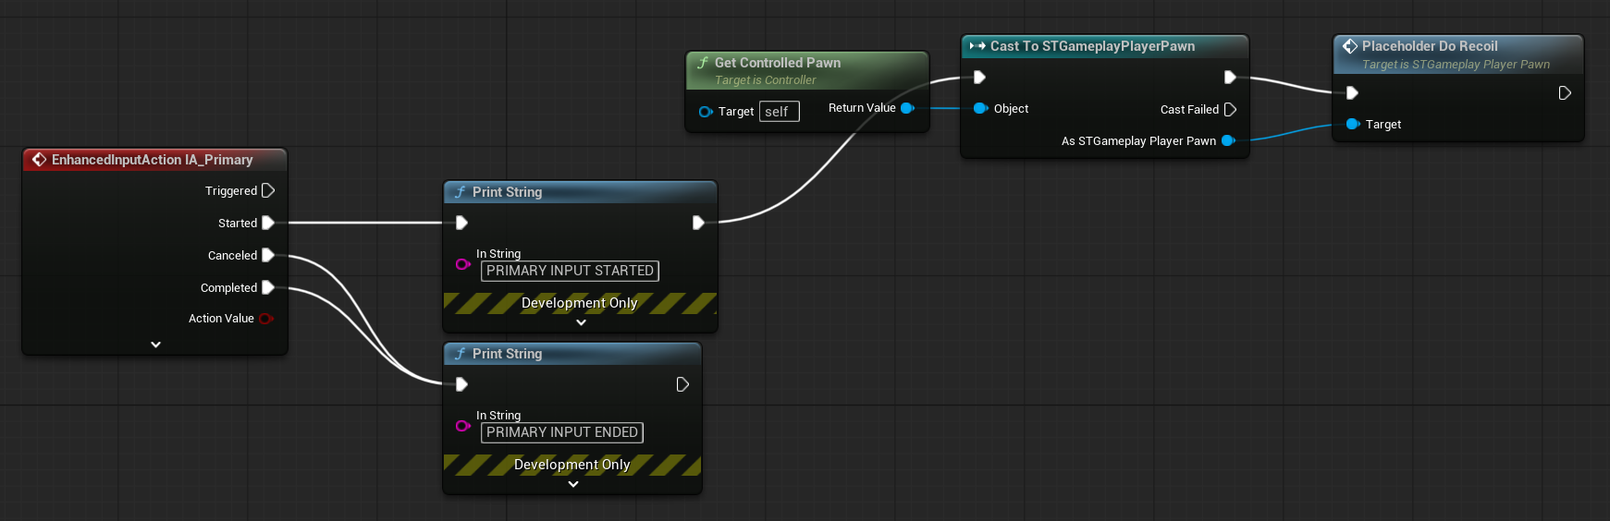Select the Cast To STGameplayPlayerPawn node title
The width and height of the screenshot is (1610, 521).
(x=1091, y=46)
